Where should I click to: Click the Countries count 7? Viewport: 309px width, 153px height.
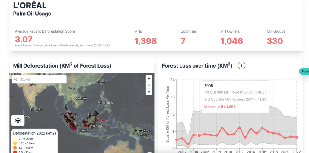tap(183, 41)
